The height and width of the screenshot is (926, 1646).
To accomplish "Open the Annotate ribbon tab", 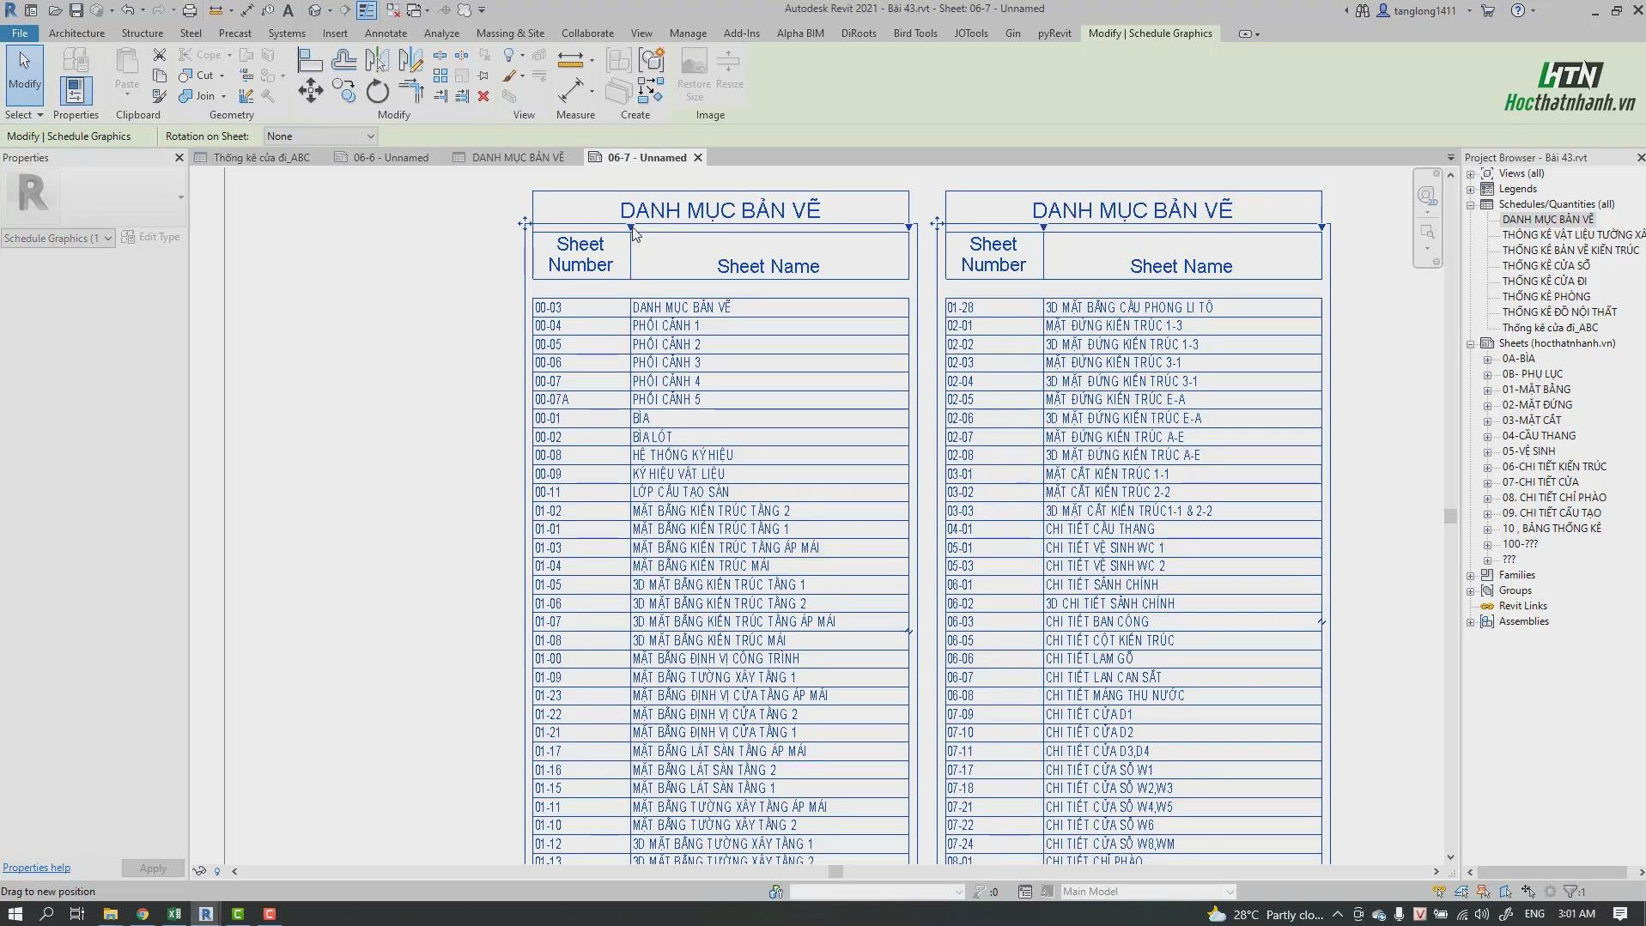I will coord(386,33).
